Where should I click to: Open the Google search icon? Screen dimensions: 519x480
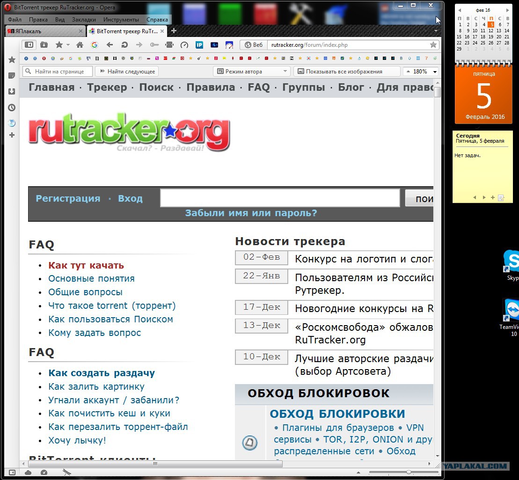tap(95, 44)
